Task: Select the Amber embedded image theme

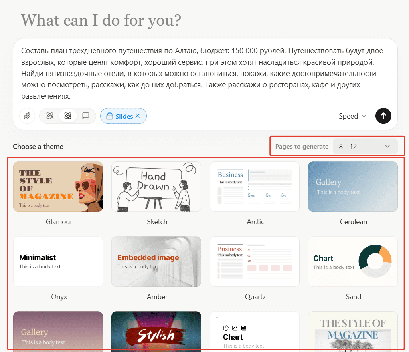Action: 156,261
